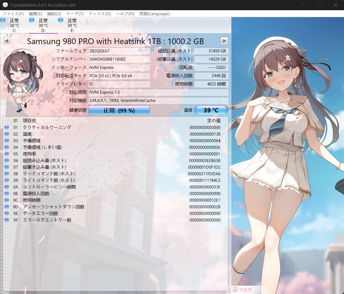Click raw value 000000000138 of 温度
Image resolution: width=344 pixels, height=294 pixels.
click(205, 134)
